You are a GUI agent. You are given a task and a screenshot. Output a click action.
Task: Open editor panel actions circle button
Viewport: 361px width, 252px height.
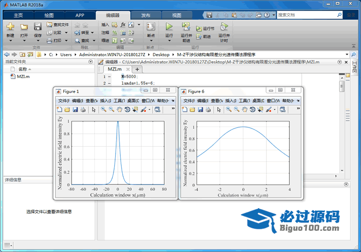coord(340,62)
